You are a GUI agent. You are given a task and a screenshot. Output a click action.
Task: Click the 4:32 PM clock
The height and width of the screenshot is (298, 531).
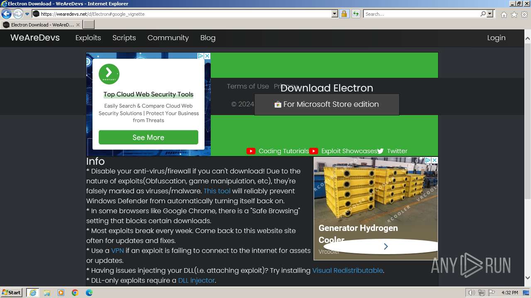[509, 293]
